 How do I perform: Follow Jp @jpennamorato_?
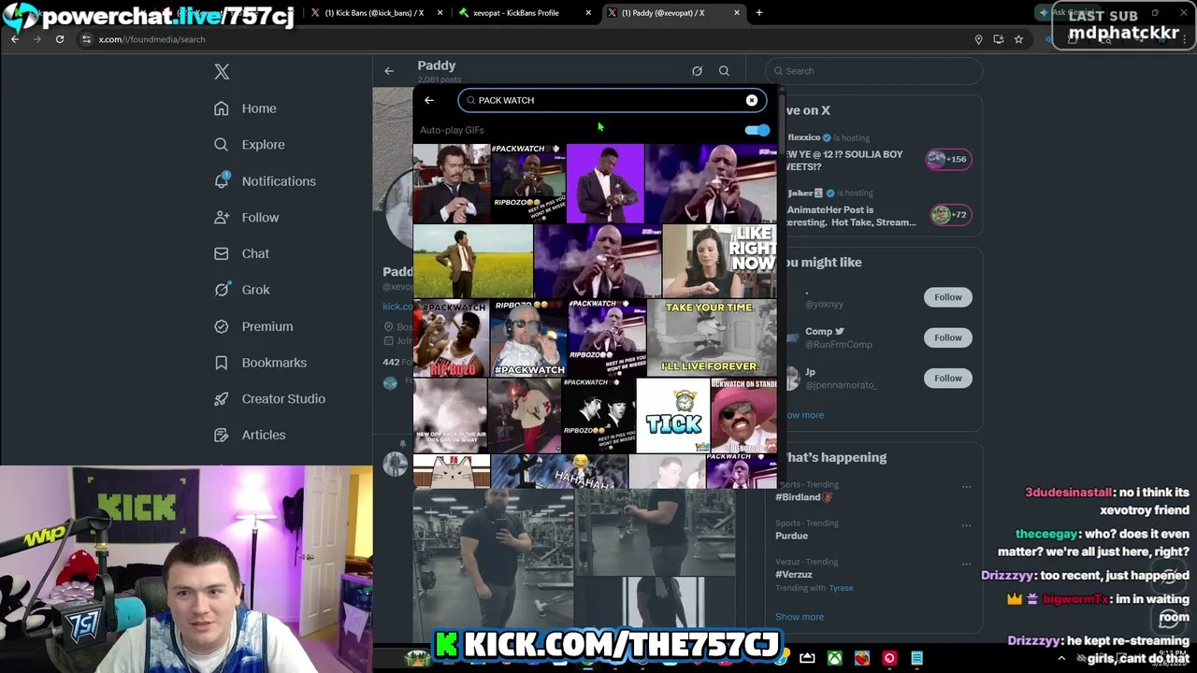coord(947,378)
